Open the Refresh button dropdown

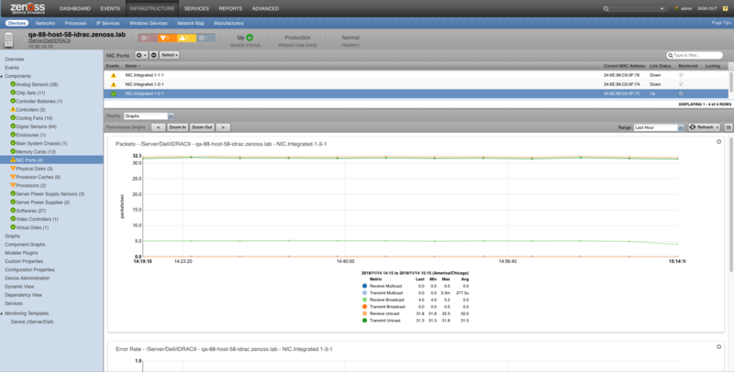pyautogui.click(x=717, y=127)
